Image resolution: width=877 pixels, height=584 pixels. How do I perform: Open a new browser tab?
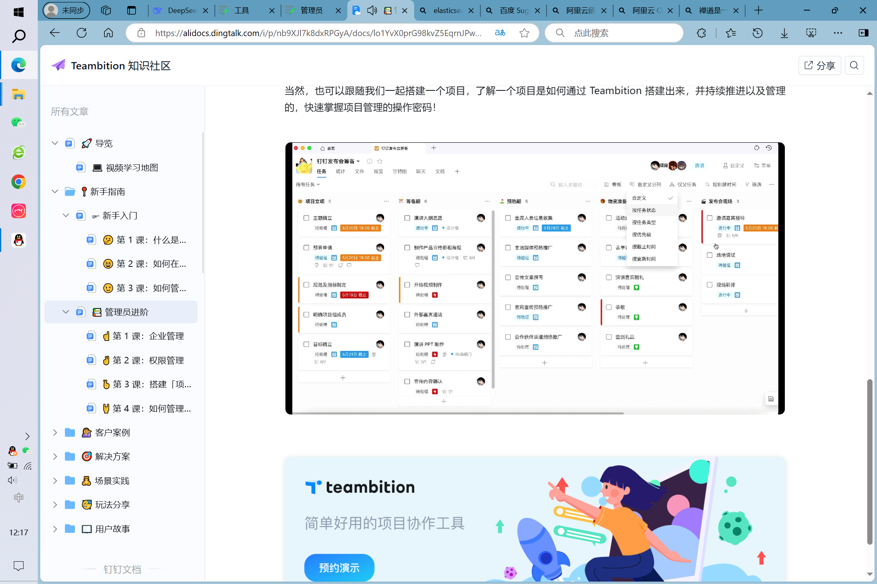758,11
